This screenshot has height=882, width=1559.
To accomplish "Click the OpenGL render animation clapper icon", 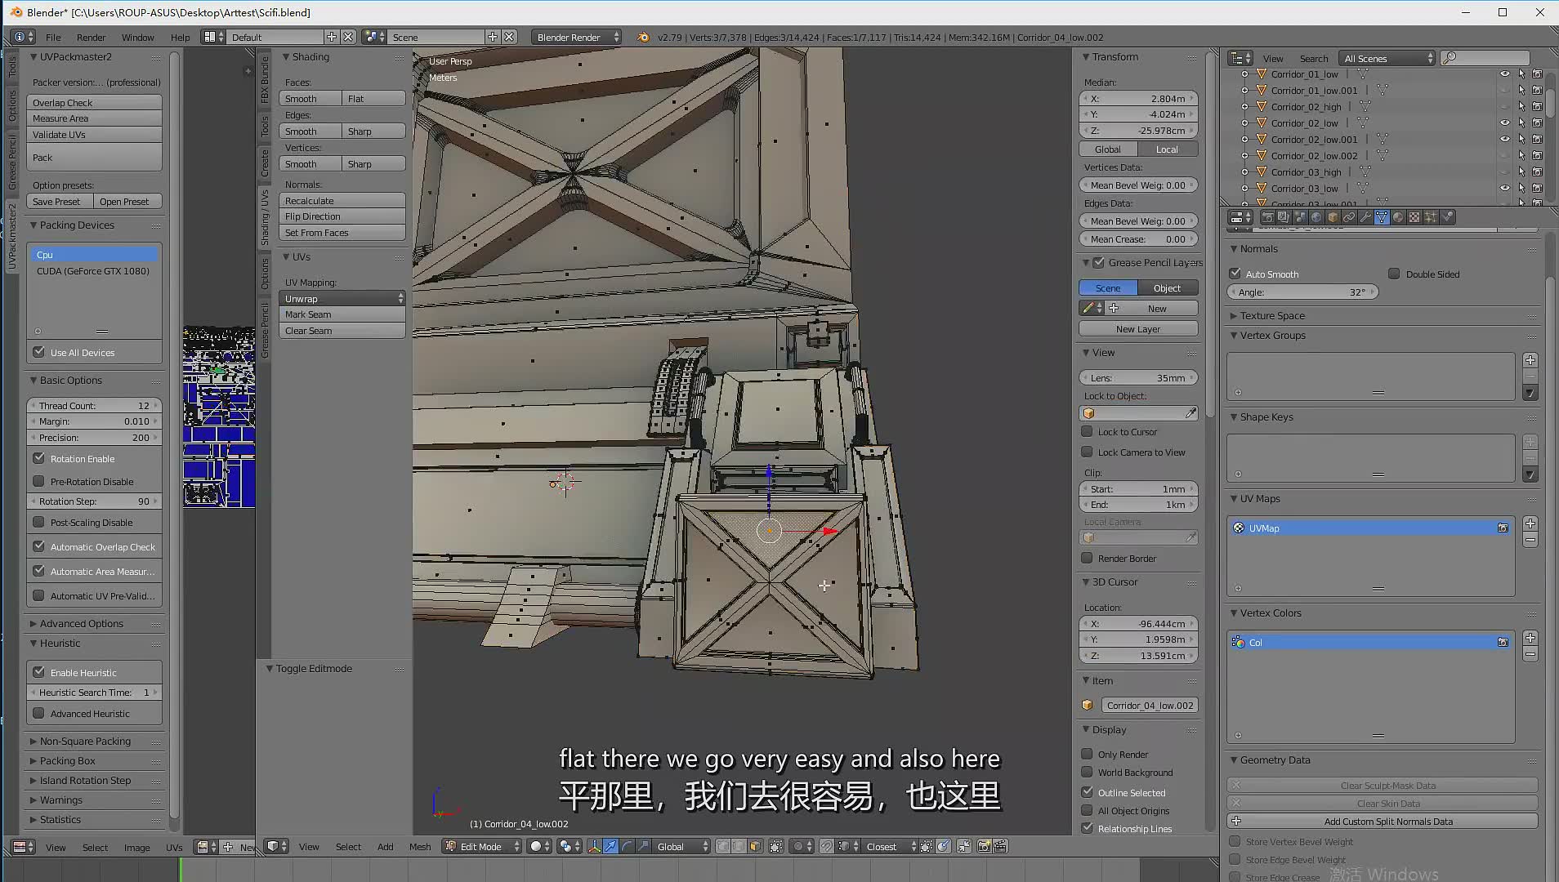I will tap(1000, 846).
